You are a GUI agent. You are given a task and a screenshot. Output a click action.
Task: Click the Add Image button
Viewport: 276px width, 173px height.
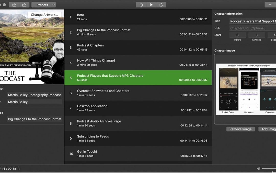268,129
